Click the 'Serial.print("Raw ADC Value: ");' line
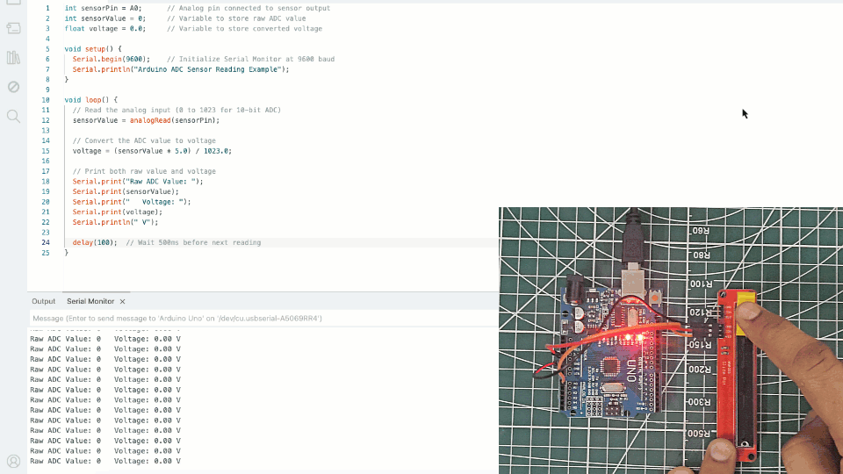This screenshot has height=474, width=843. [138, 182]
